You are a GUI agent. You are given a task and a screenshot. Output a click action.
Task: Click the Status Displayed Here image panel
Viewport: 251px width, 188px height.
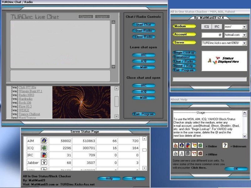click(x=224, y=61)
